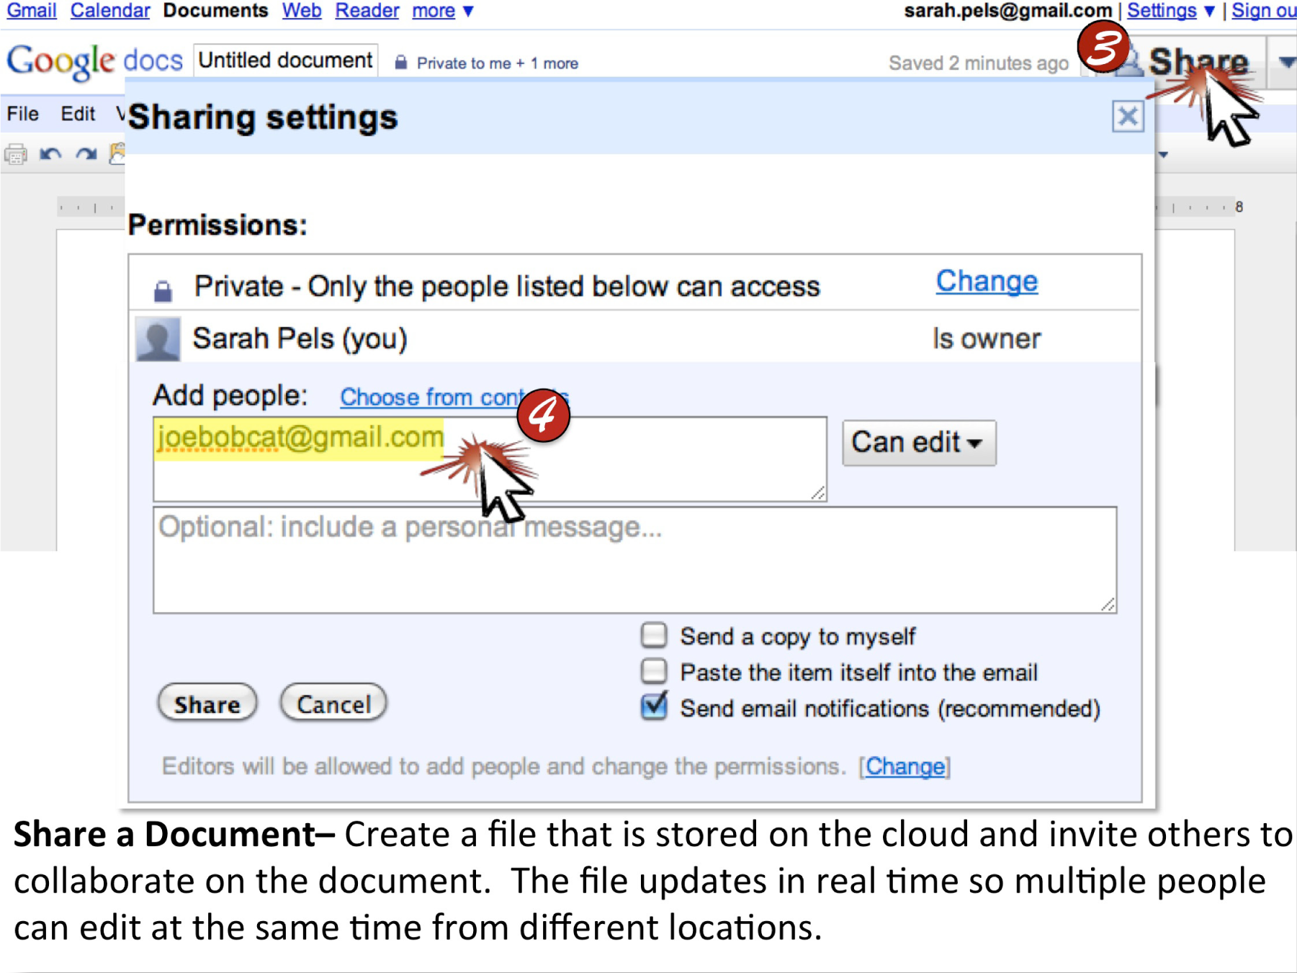The image size is (1297, 973).
Task: Click the undo arrow icon
Action: (50, 154)
